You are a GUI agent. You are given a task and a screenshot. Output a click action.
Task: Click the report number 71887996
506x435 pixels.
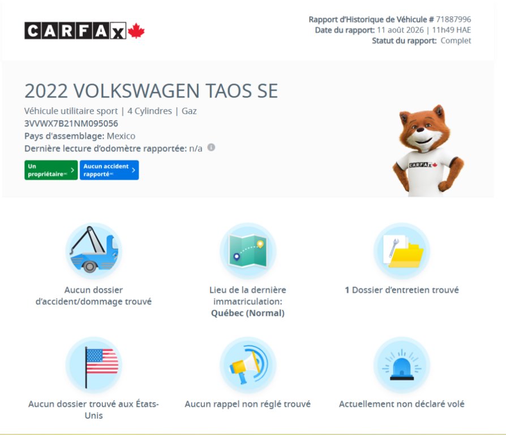[x=453, y=19]
